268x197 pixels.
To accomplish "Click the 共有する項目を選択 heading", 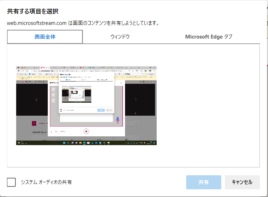I will point(33,12).
